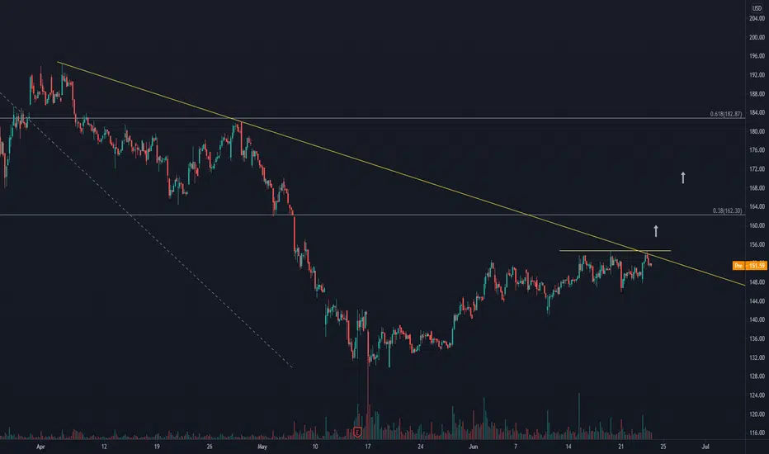Viewport: 769px width, 454px height.
Task: Click the 180.00 price axis label
Action: click(x=757, y=131)
